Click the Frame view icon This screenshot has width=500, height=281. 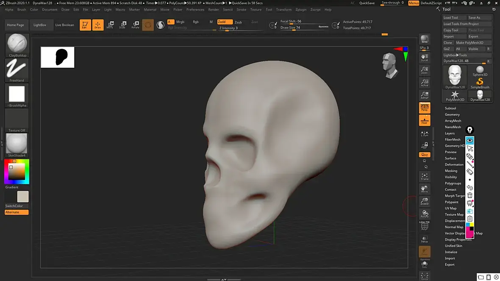(x=424, y=176)
